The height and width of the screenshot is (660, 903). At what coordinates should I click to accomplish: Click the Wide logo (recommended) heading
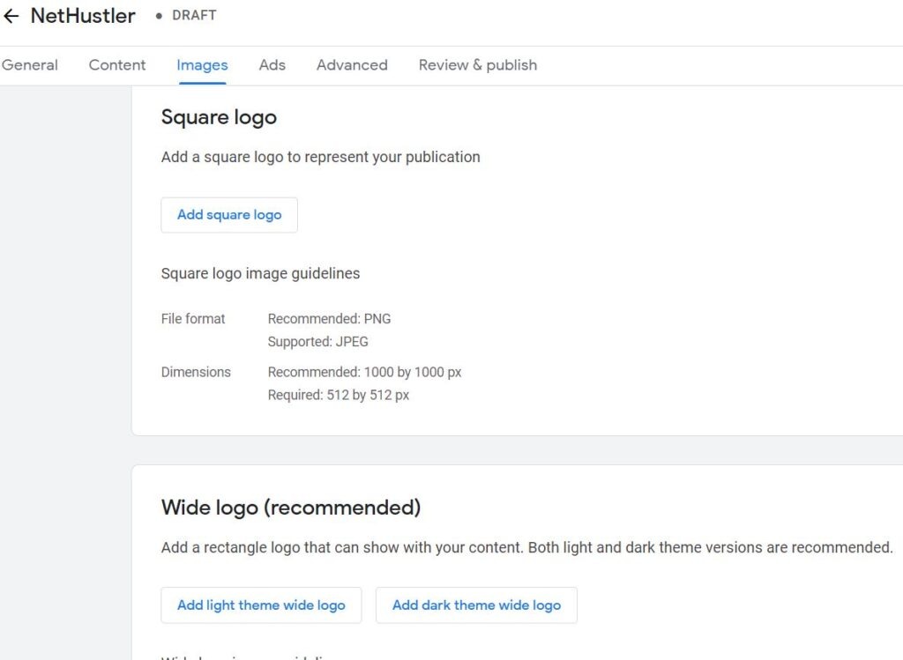(291, 508)
